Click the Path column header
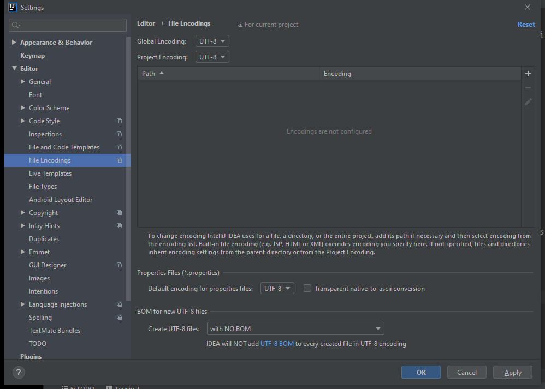 coord(228,73)
